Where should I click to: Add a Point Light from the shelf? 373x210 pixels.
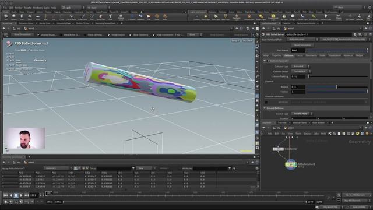tap(206, 17)
